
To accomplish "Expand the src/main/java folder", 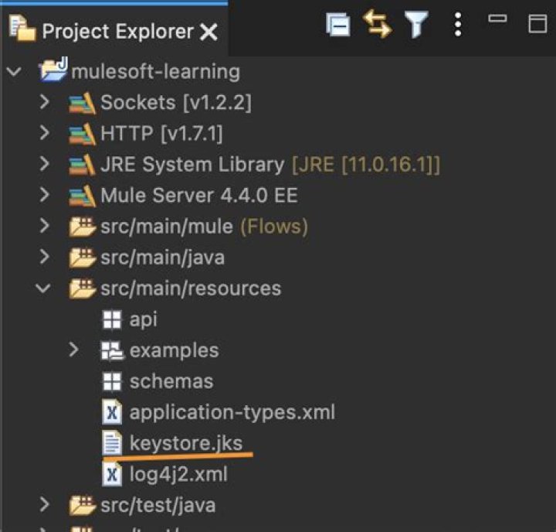I will [x=45, y=257].
